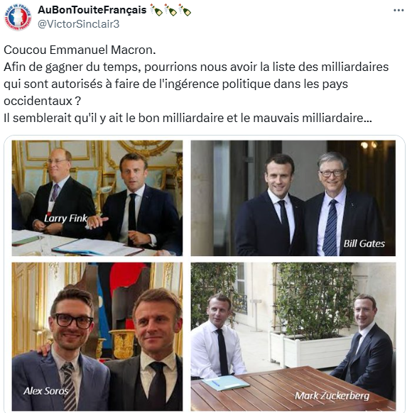Open the Larry Fink meeting photo
The image size is (412, 413).
point(97,198)
